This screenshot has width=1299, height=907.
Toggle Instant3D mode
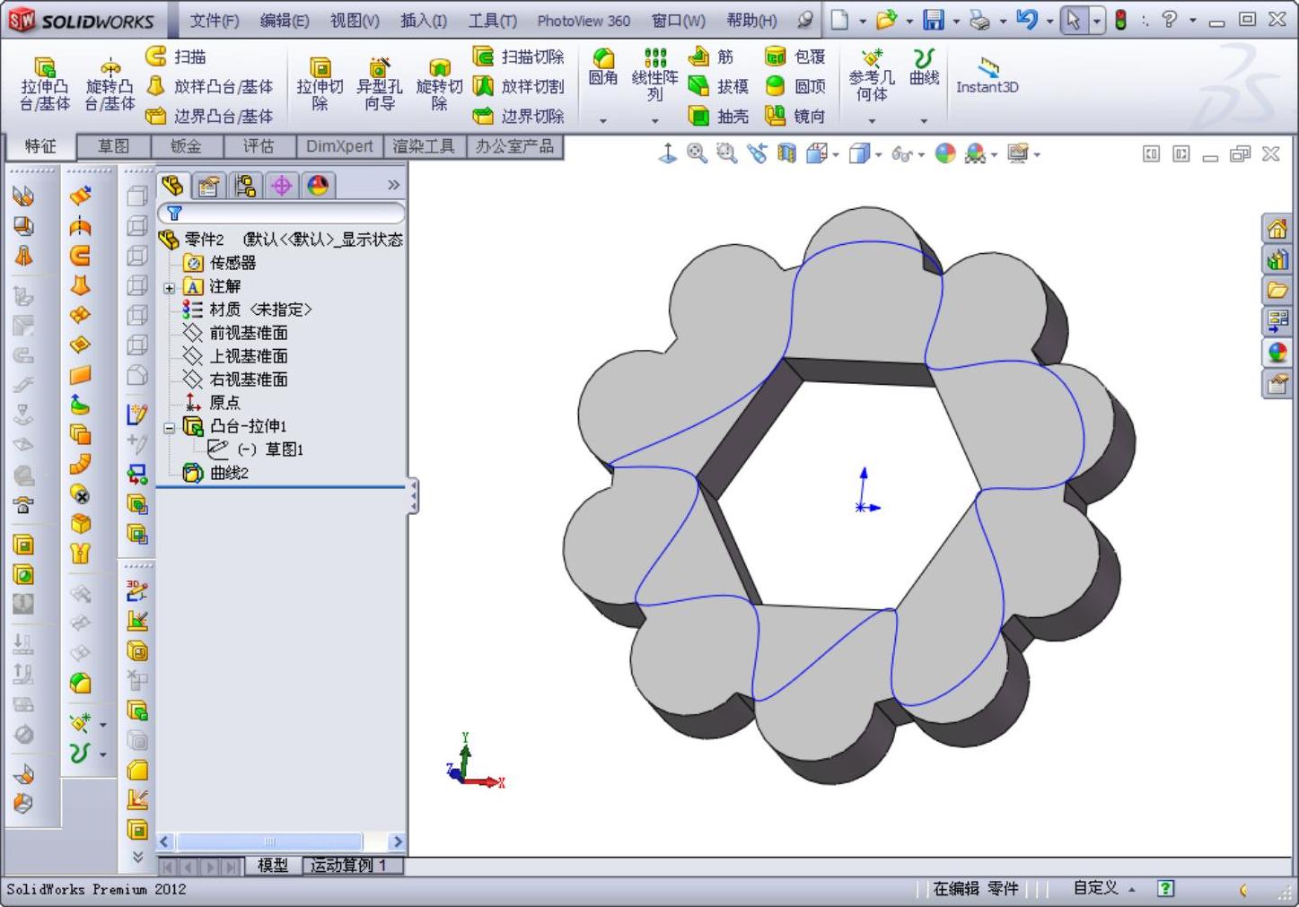987,75
